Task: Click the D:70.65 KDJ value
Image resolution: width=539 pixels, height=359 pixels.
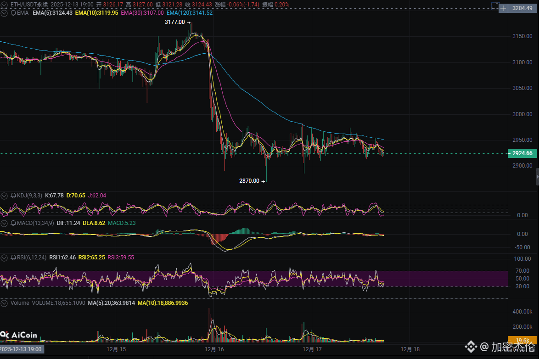Action: (76, 196)
